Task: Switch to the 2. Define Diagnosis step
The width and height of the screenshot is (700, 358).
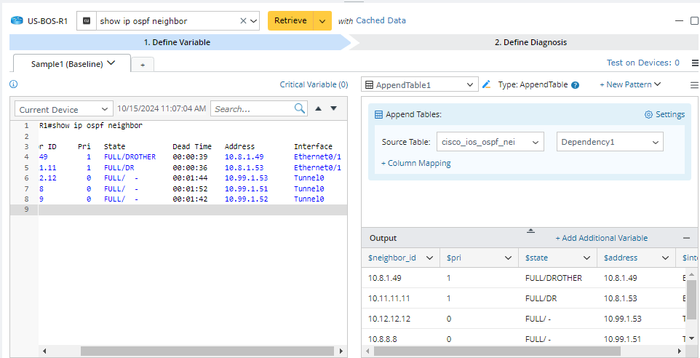Action: click(x=530, y=42)
